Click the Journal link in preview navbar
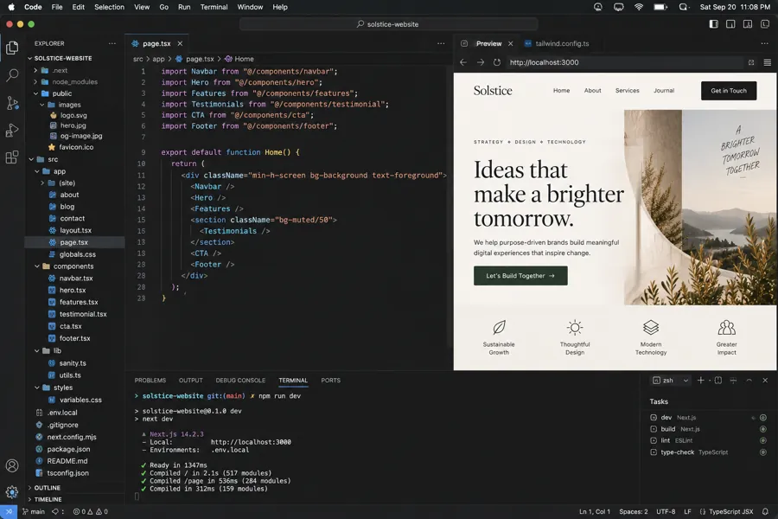Viewport: 778px width, 519px height. 663,90
